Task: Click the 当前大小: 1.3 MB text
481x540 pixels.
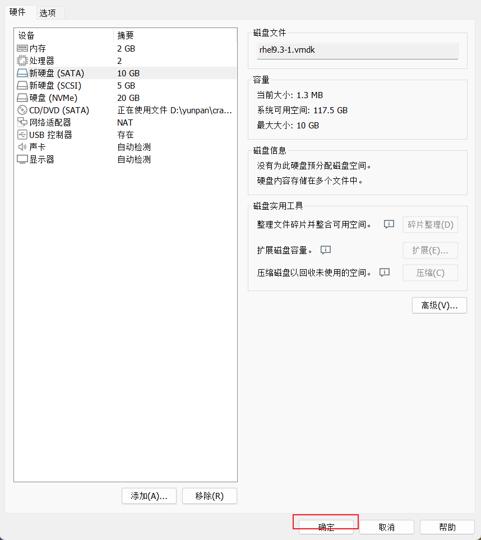Action: coord(290,95)
